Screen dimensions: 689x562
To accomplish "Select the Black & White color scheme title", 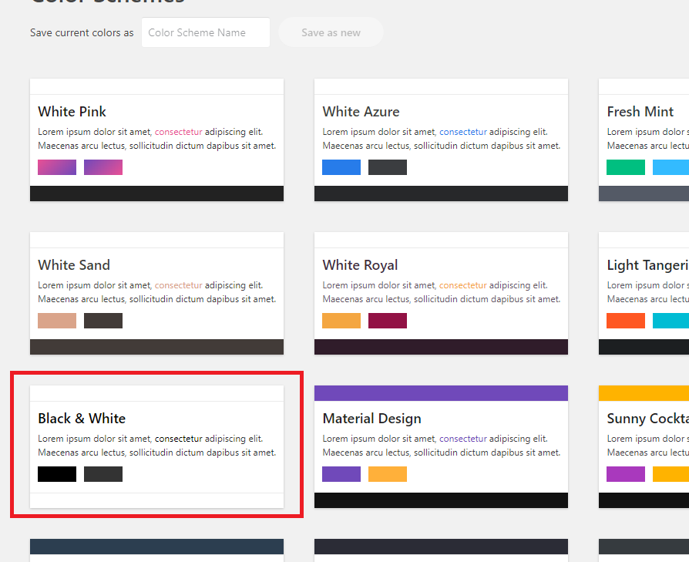I will tap(82, 419).
